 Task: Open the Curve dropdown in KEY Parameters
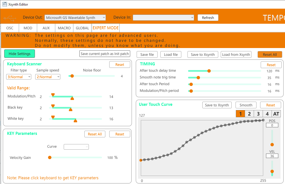tap(76, 147)
